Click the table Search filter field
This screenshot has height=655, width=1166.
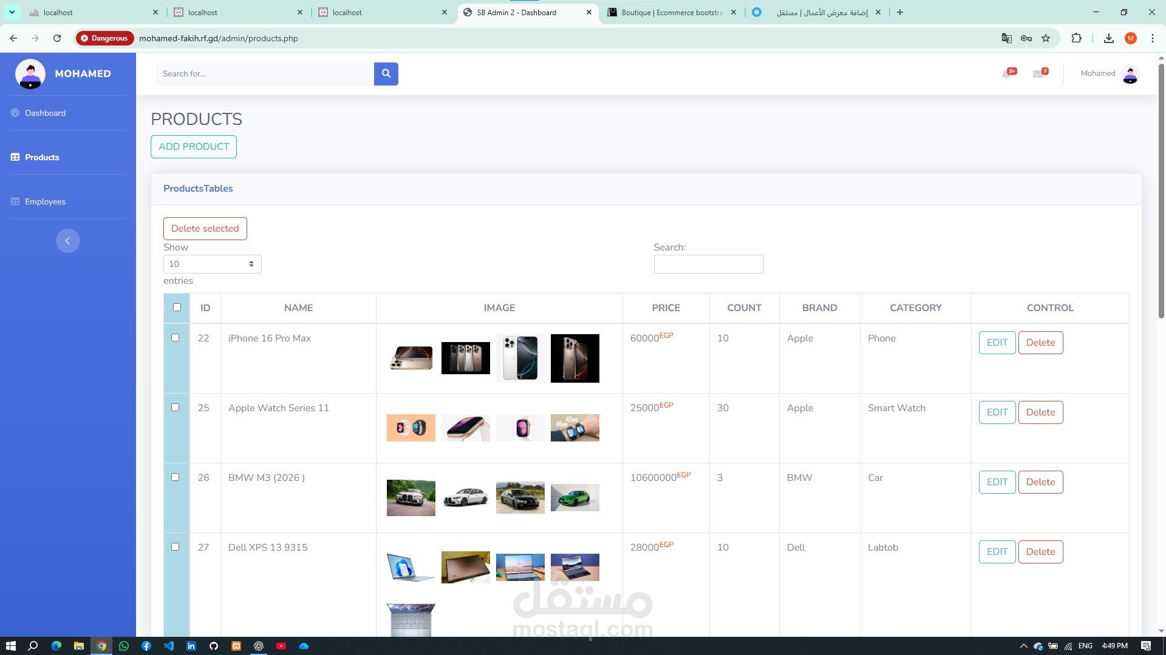tap(709, 264)
